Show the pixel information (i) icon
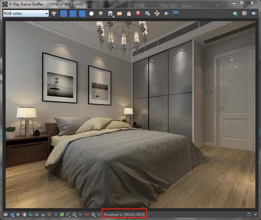 tap(18, 215)
